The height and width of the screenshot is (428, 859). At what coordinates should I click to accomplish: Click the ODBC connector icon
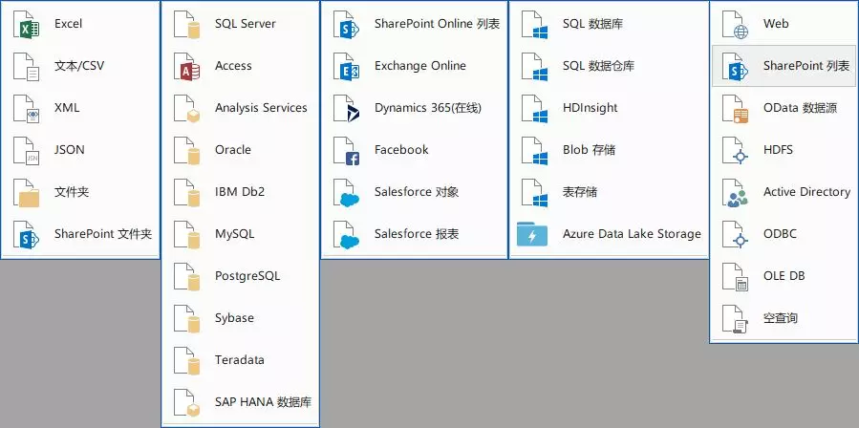click(735, 235)
